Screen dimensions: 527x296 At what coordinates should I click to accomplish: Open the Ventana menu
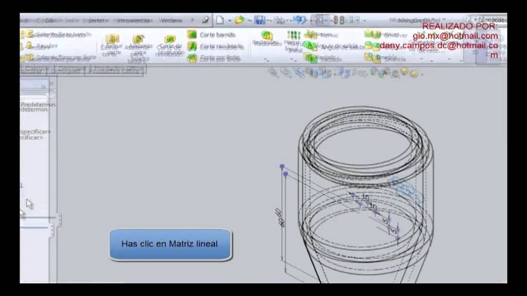[x=170, y=21]
